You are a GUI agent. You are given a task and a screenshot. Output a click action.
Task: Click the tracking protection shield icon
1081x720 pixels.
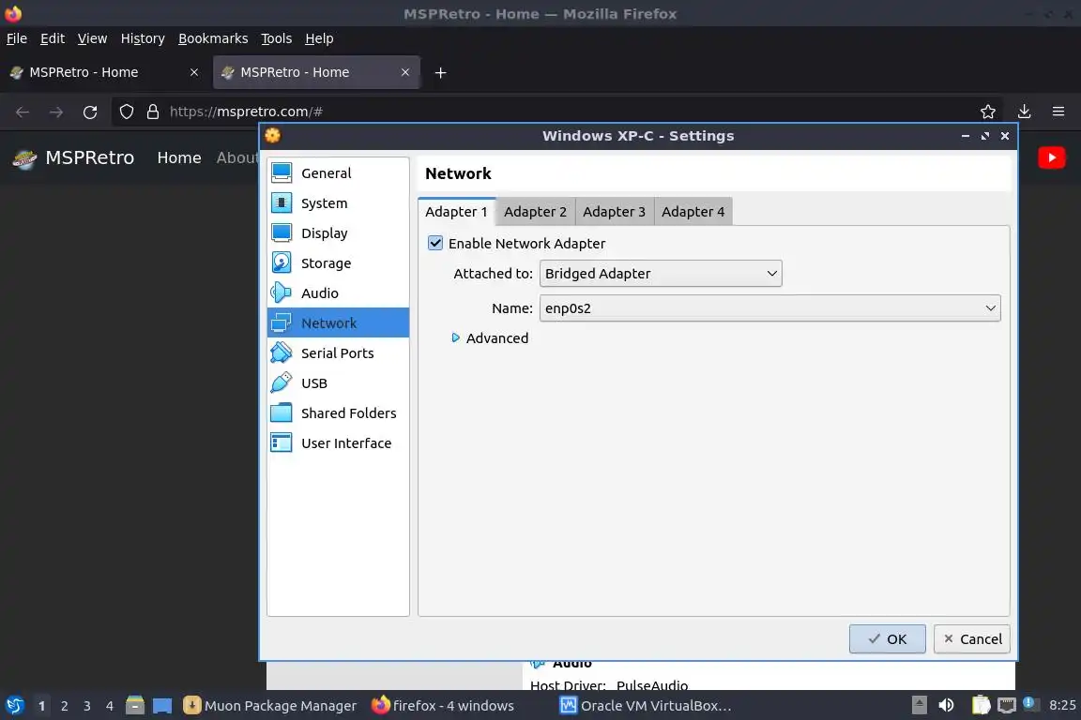[126, 112]
